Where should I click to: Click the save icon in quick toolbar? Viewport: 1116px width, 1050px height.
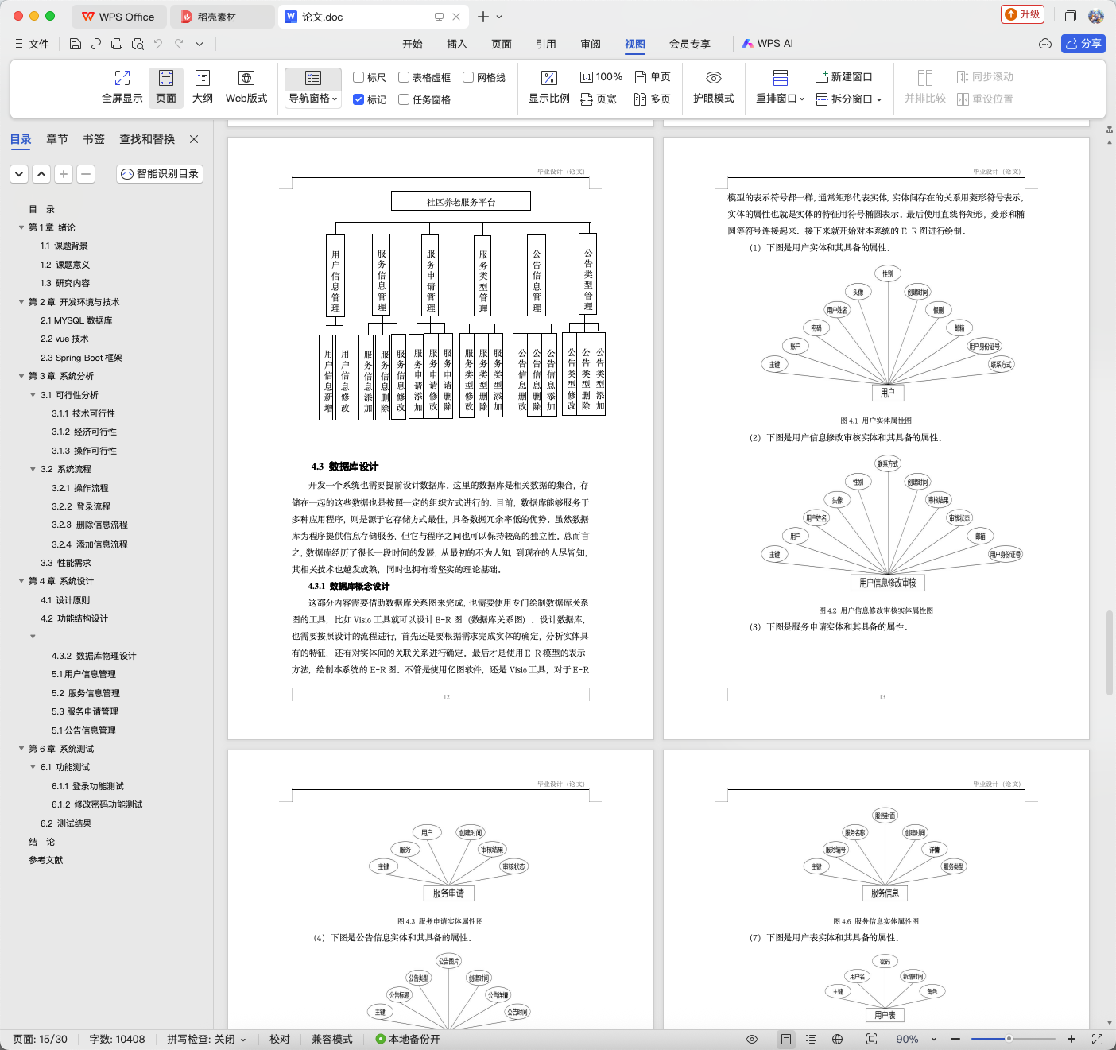pyautogui.click(x=76, y=44)
